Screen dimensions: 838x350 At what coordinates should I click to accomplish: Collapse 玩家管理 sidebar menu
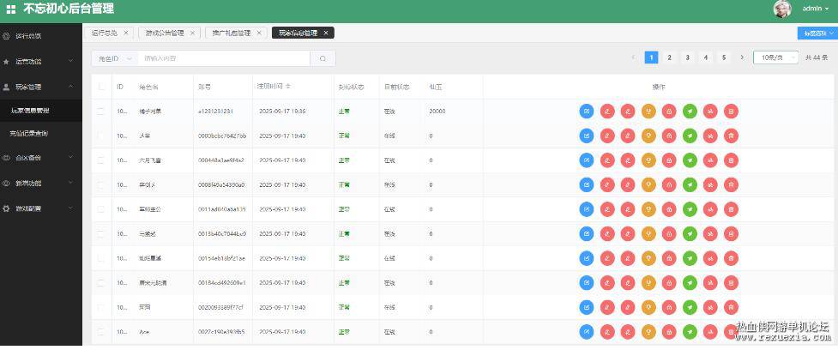click(x=41, y=87)
